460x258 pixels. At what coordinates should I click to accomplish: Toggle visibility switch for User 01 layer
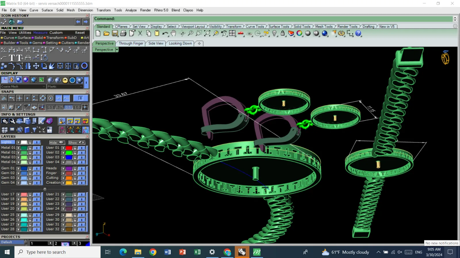tap(82, 148)
